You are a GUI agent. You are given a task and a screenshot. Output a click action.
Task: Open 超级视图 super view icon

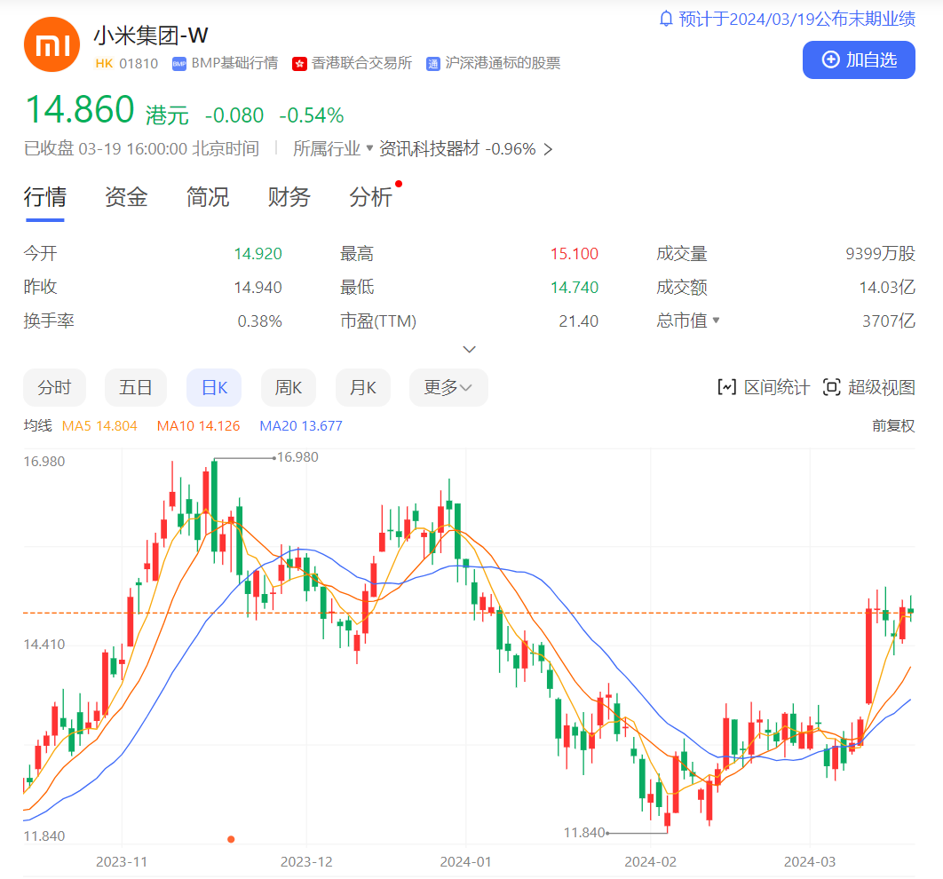click(x=831, y=387)
